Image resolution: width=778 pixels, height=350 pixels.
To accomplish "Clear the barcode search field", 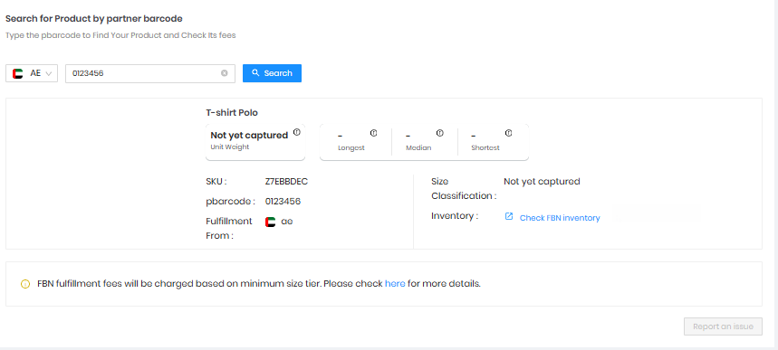I will tap(225, 73).
